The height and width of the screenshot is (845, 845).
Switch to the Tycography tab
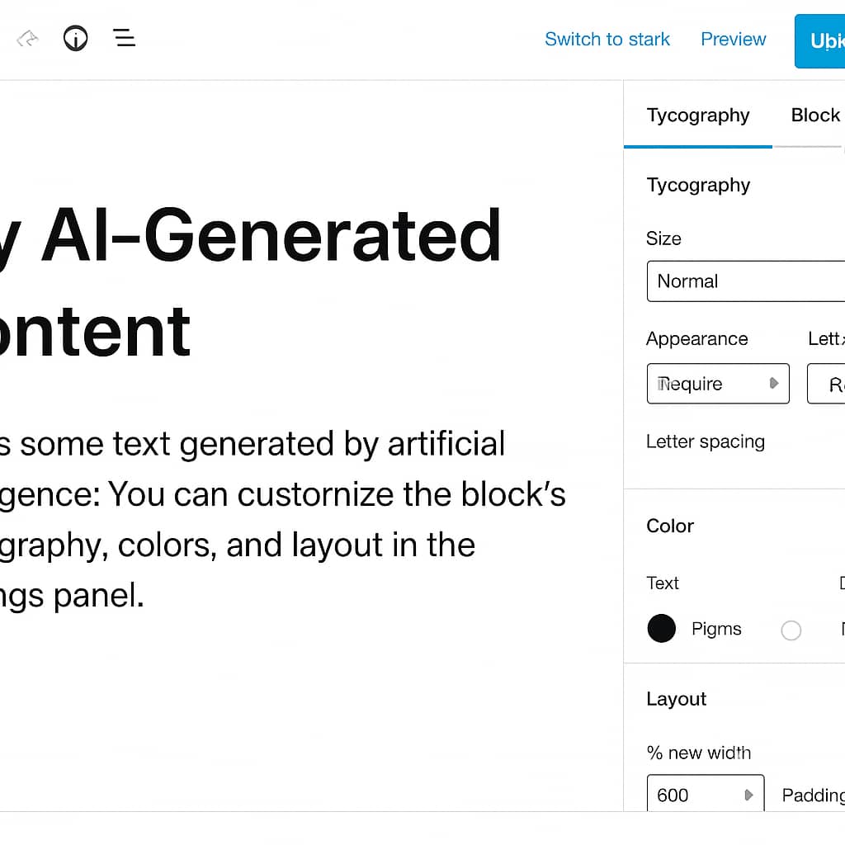(x=697, y=116)
